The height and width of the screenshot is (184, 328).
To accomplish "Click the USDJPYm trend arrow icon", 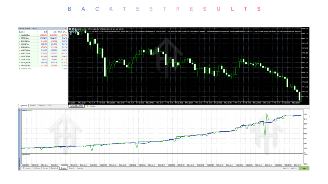I will 20,44.
